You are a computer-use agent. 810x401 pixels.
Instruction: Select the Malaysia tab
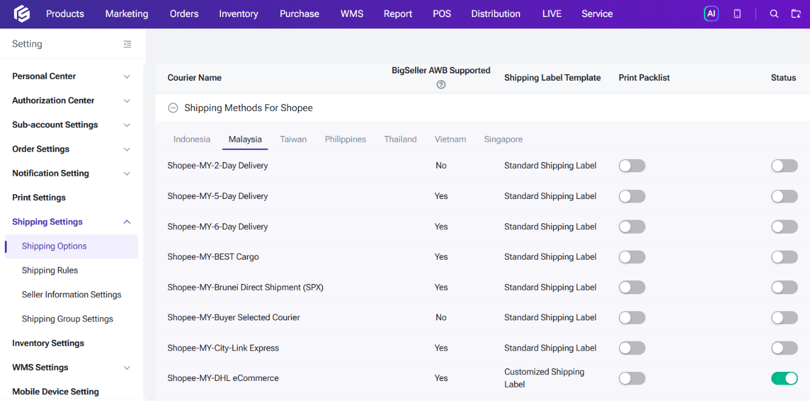[245, 140]
